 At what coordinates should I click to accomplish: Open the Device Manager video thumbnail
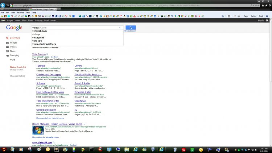[x=38, y=130]
